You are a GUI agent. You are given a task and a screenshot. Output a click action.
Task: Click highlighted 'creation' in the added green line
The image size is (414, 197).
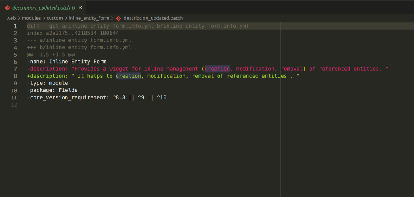click(x=128, y=76)
